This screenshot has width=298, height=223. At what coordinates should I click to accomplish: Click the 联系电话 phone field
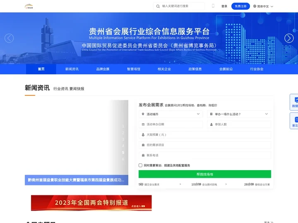click(x=205, y=155)
